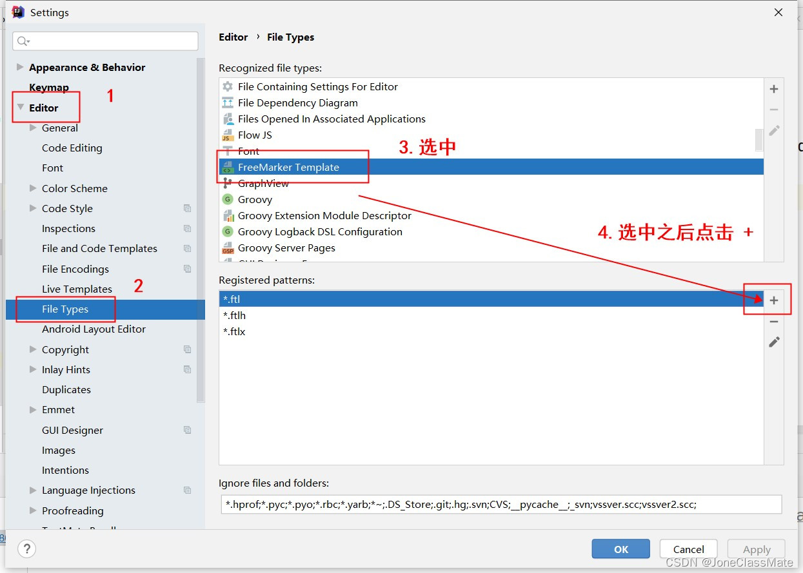803x573 pixels.
Task: Click the Cancel button
Action: tap(688, 549)
